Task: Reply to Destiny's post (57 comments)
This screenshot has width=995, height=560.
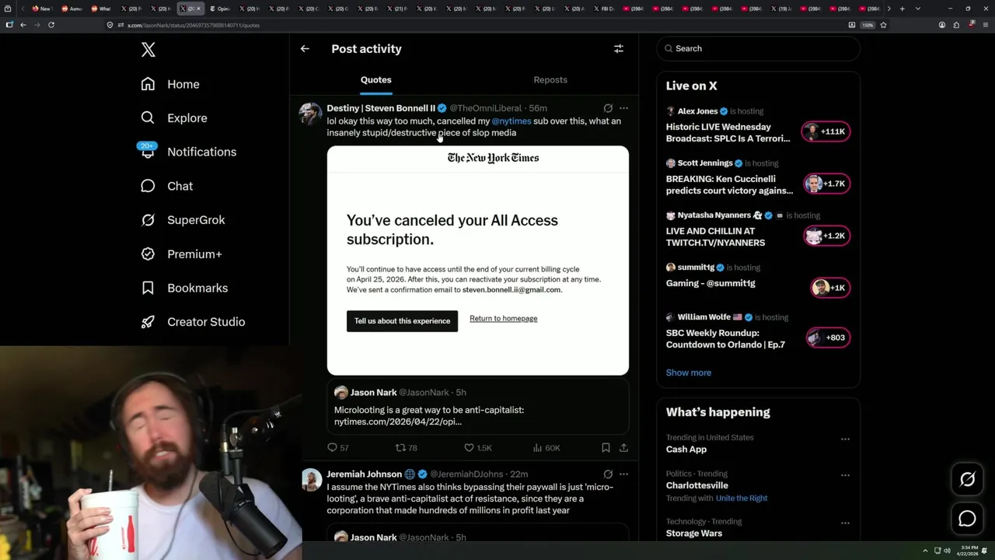Action: point(338,448)
